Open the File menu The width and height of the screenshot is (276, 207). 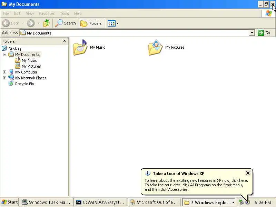6,13
